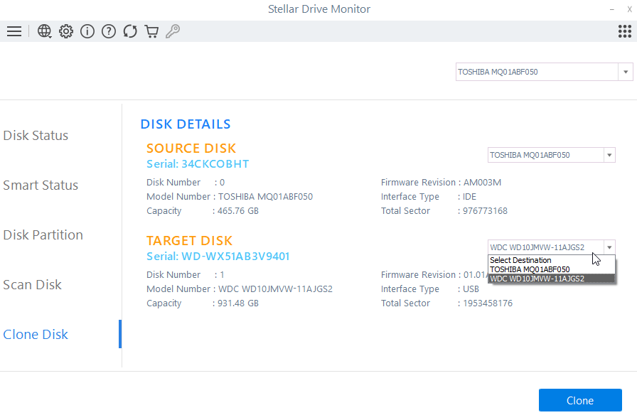Click the shopping cart buy icon

[151, 31]
